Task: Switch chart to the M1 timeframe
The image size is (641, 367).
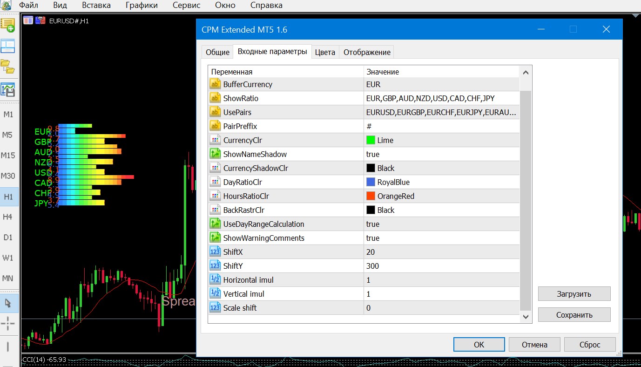Action: pos(8,115)
